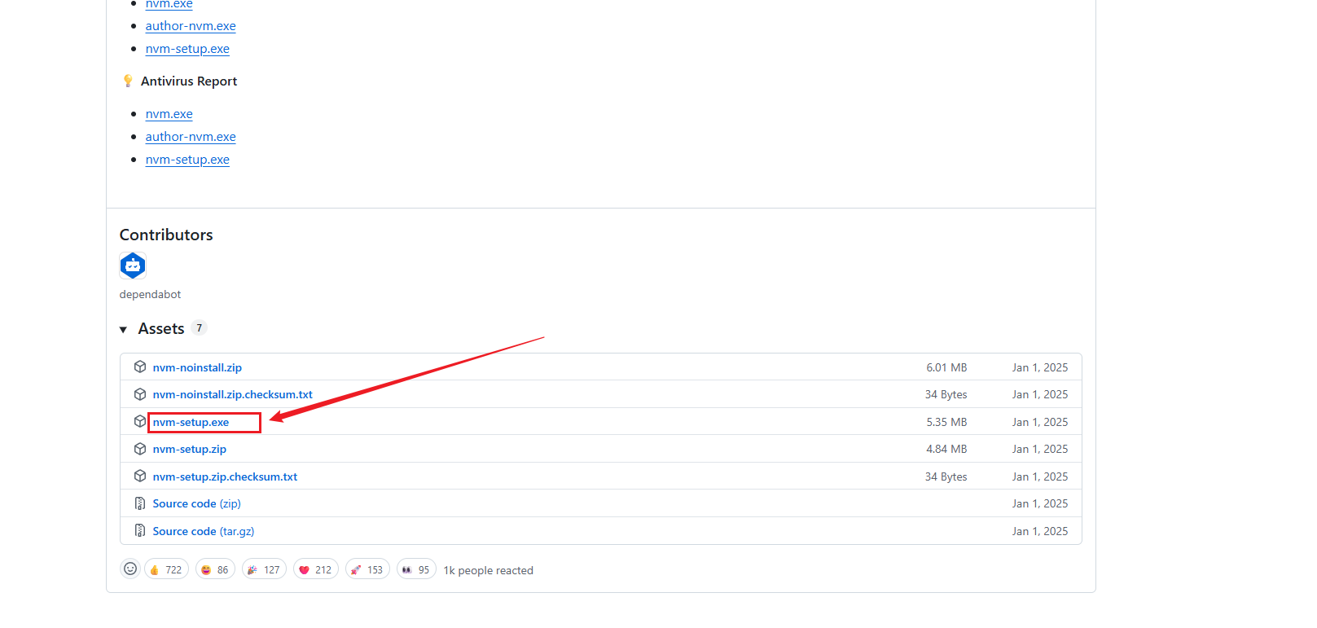Toggle the heart reaction showing 212
1317x628 pixels.
click(315, 569)
